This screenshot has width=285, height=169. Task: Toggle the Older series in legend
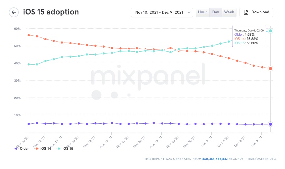[x=22, y=148]
